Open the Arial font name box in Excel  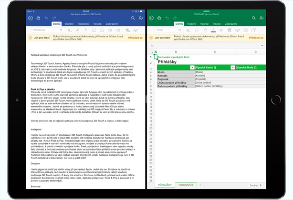point(166,30)
